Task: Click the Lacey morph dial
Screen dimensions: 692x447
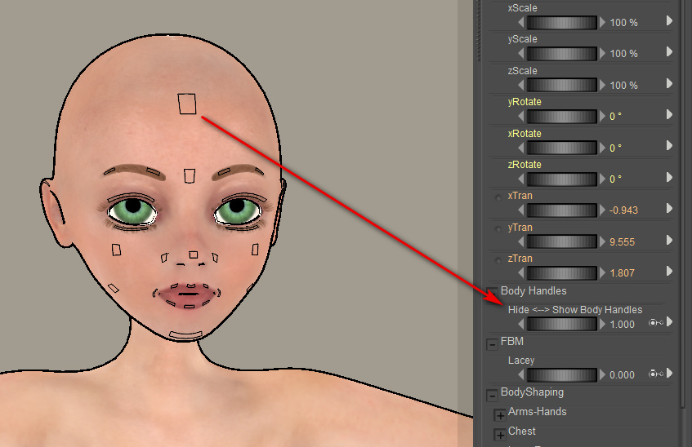Action: (562, 374)
